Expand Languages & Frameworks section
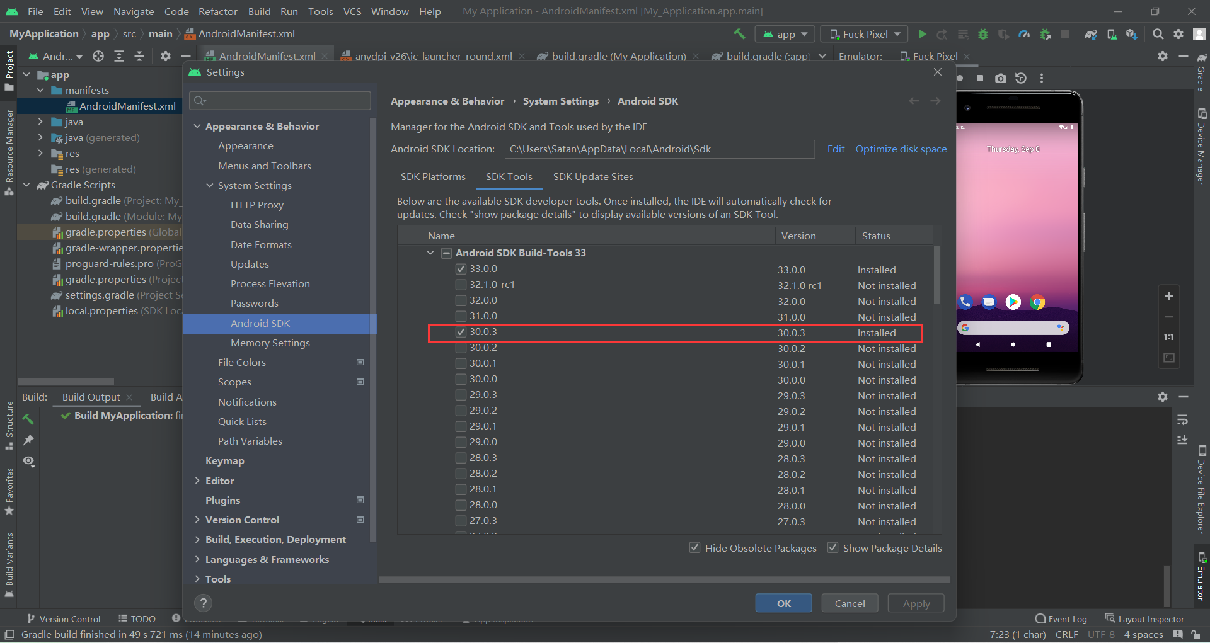The image size is (1210, 643). 197,559
